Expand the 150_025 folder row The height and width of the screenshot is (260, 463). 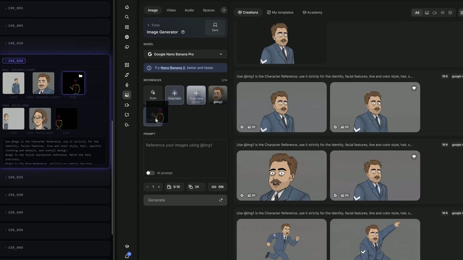[x=55, y=177]
